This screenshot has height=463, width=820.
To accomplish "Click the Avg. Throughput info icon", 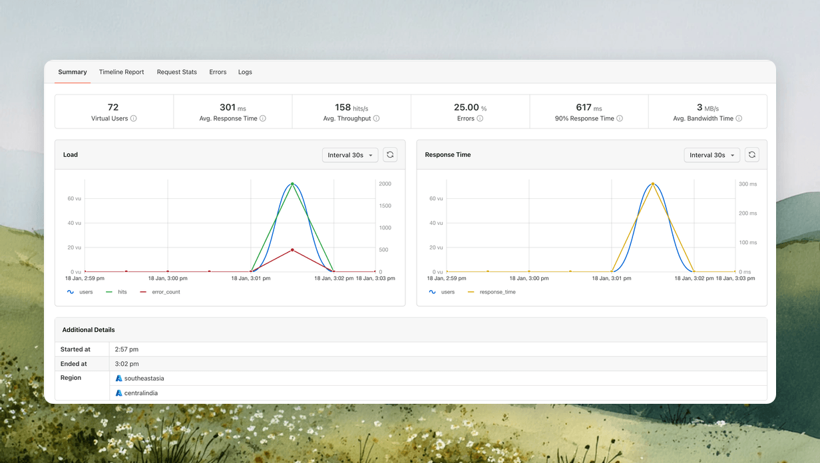I will [x=376, y=118].
